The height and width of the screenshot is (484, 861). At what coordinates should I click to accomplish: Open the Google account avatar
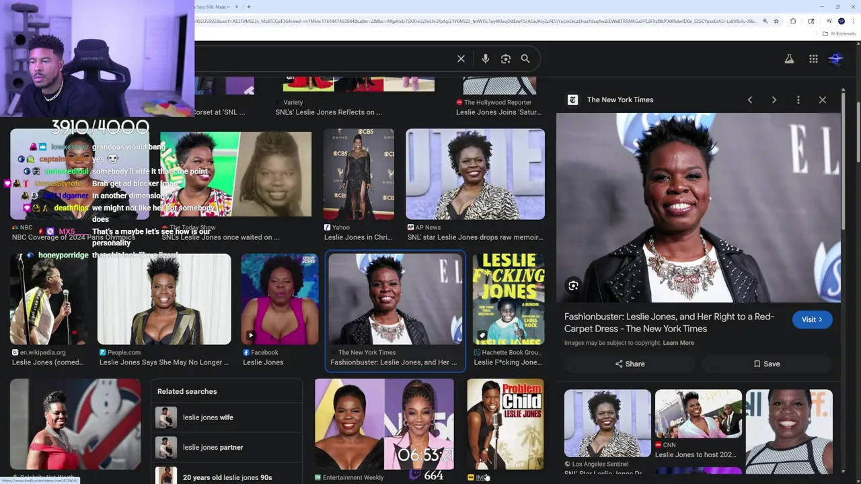(x=836, y=59)
